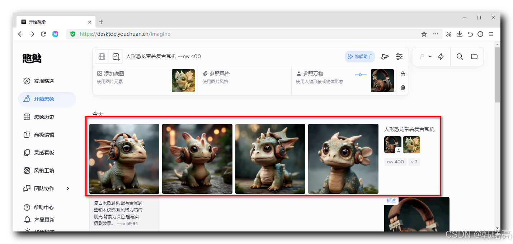Close the 开始想象 browser tab
This screenshot has width=513, height=244.
click(90, 22)
